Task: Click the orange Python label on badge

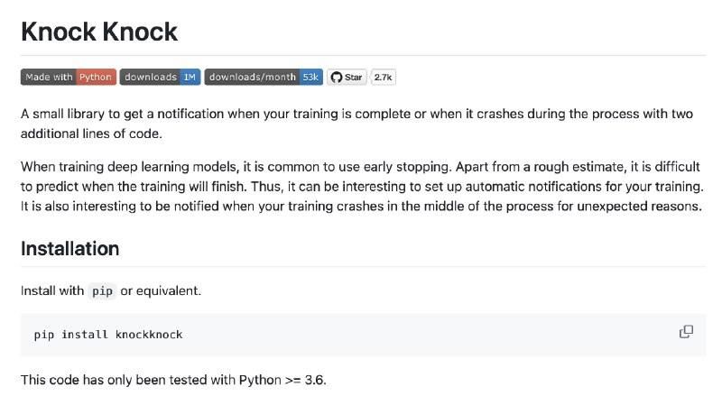Action: (96, 77)
